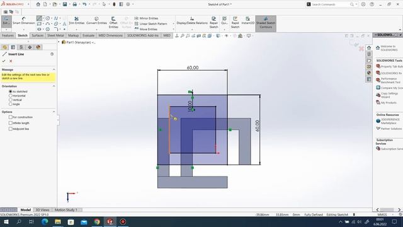Open the DisplayManager tab icon
This screenshot has height=227, width=403.
pyautogui.click(x=38, y=47)
